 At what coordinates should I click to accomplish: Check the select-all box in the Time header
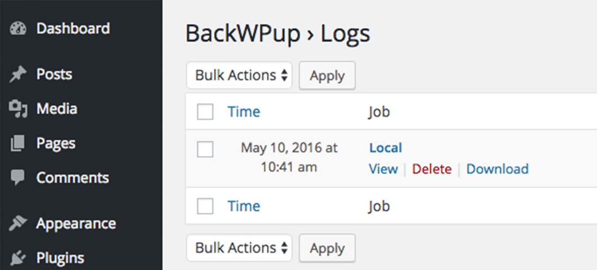coord(205,112)
